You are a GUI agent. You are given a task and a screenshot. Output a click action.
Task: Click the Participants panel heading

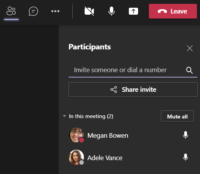pos(90,47)
